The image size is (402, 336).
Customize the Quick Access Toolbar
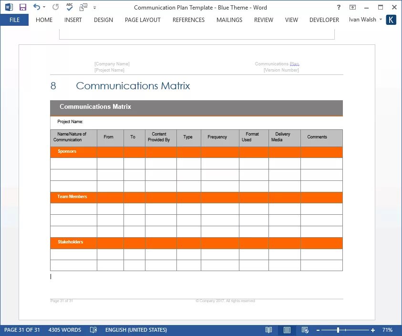click(x=94, y=8)
